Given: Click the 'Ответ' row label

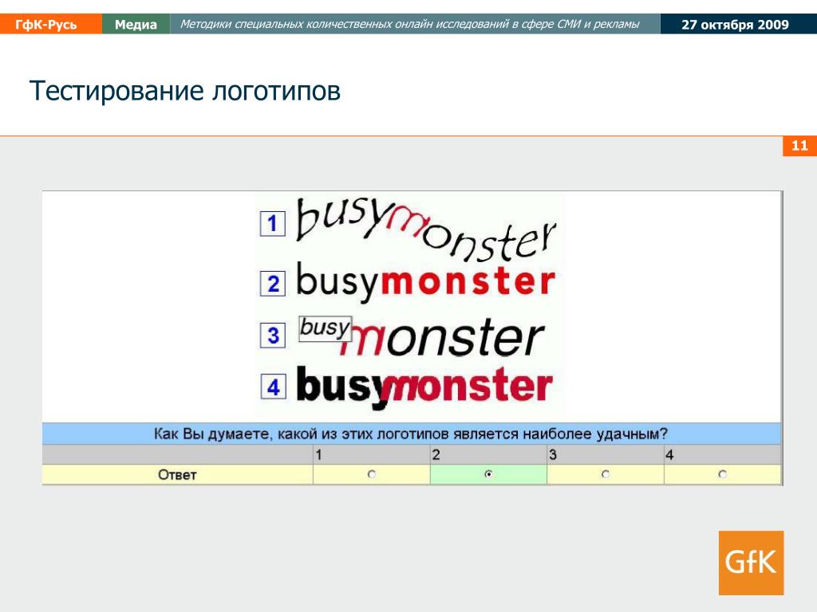Looking at the screenshot, I should tap(177, 475).
